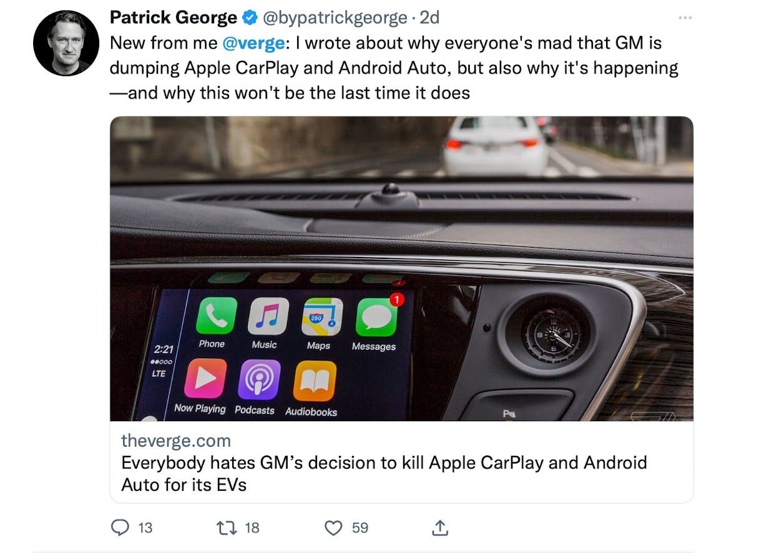Viewport: 774px width, 554px height.
Task: Click the Maps app icon in image
Action: tap(322, 318)
